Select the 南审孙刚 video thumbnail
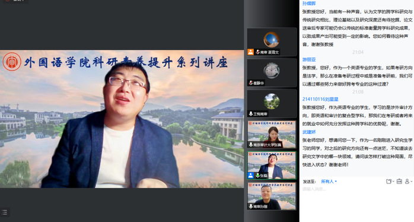This screenshot has height=222, width=414. 272,196
